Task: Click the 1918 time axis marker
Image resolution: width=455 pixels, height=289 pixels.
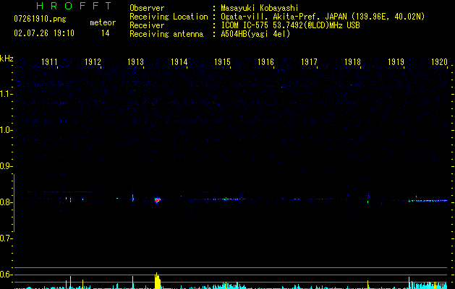Action: (352, 62)
